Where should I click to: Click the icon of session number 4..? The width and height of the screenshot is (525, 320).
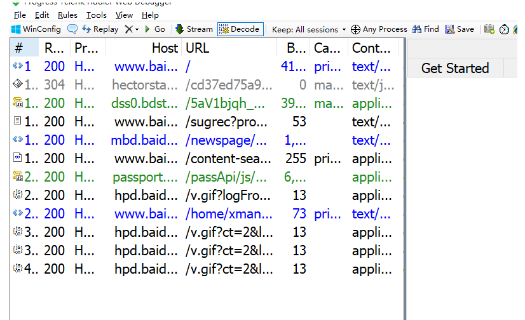click(17, 267)
